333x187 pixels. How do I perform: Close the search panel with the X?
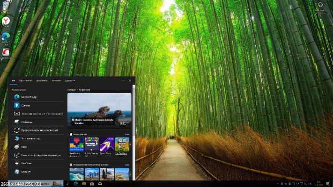[x=130, y=80]
